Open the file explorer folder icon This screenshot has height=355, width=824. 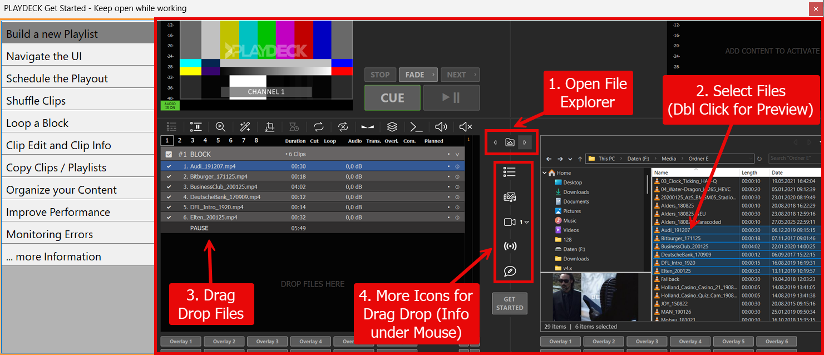pos(510,142)
